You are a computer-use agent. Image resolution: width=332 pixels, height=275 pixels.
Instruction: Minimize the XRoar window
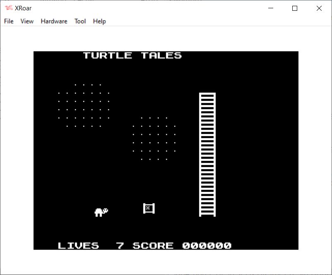[271, 8]
